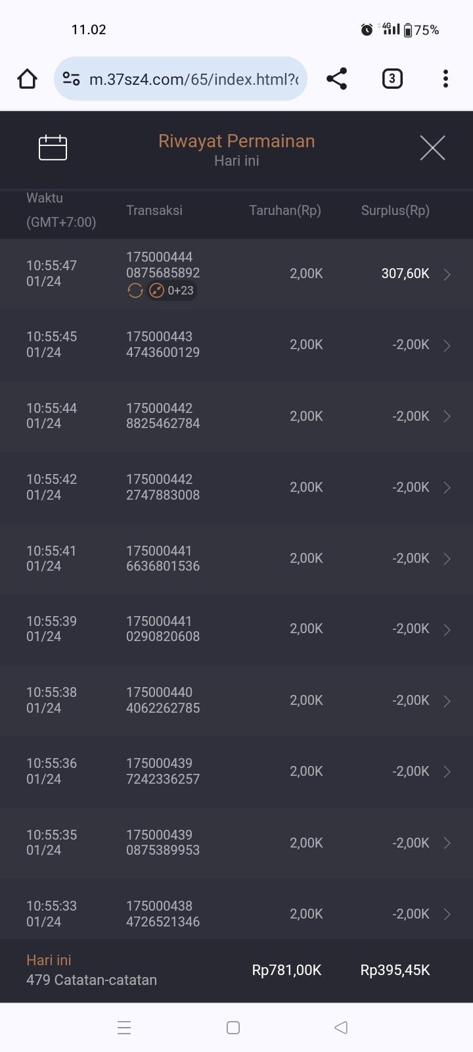Open the browser three-dot menu
473x1052 pixels.
(445, 79)
